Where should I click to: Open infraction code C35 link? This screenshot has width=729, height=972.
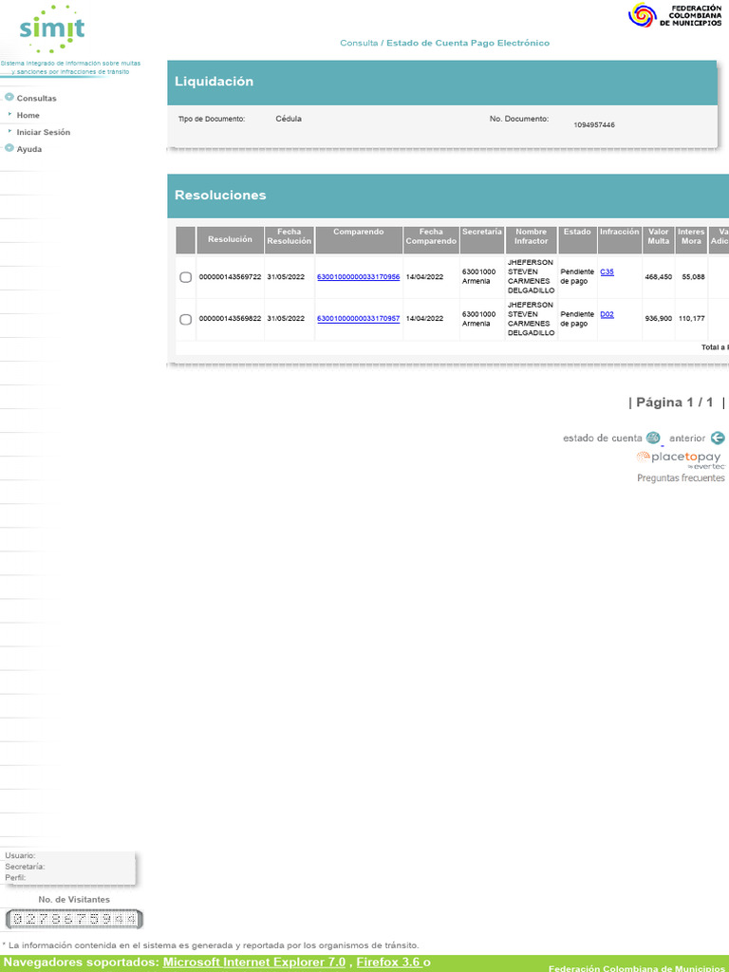[607, 272]
